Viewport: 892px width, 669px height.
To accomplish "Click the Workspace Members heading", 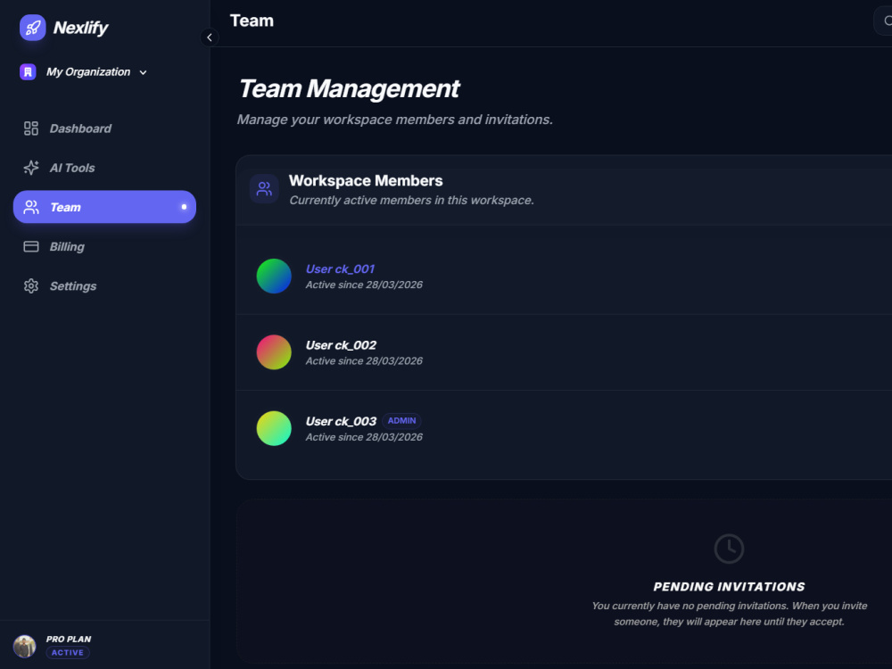I will tap(365, 181).
